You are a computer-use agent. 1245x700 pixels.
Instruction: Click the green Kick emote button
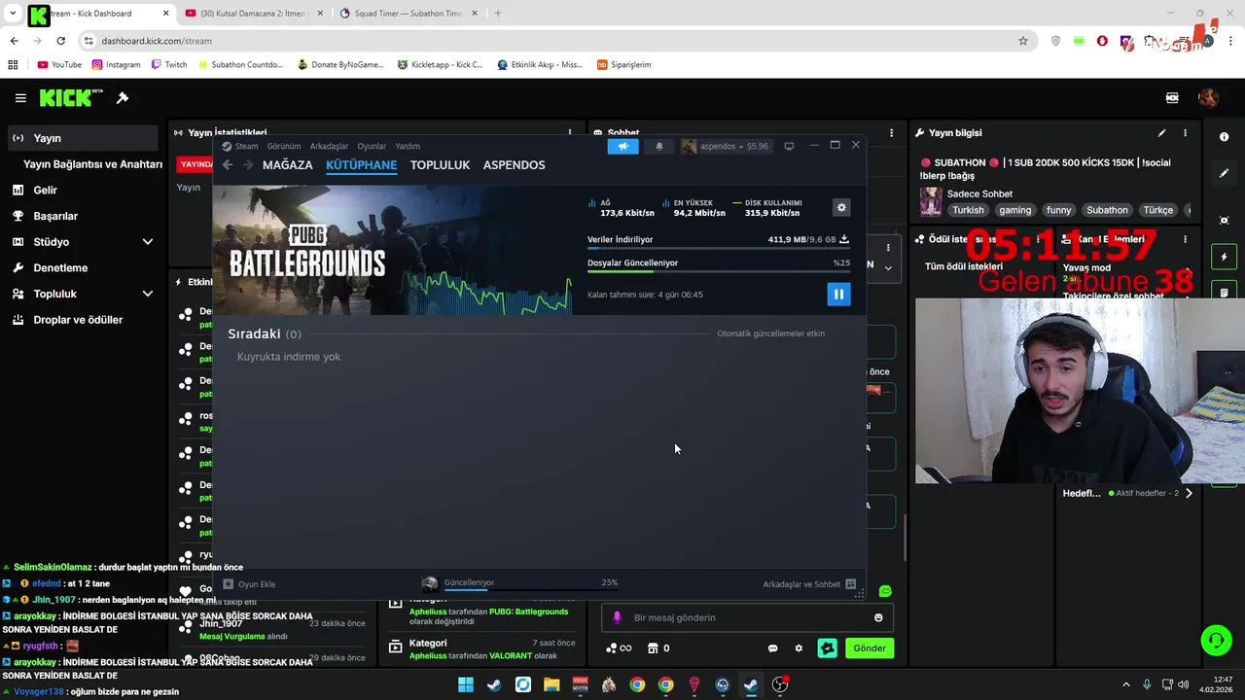coord(827,648)
